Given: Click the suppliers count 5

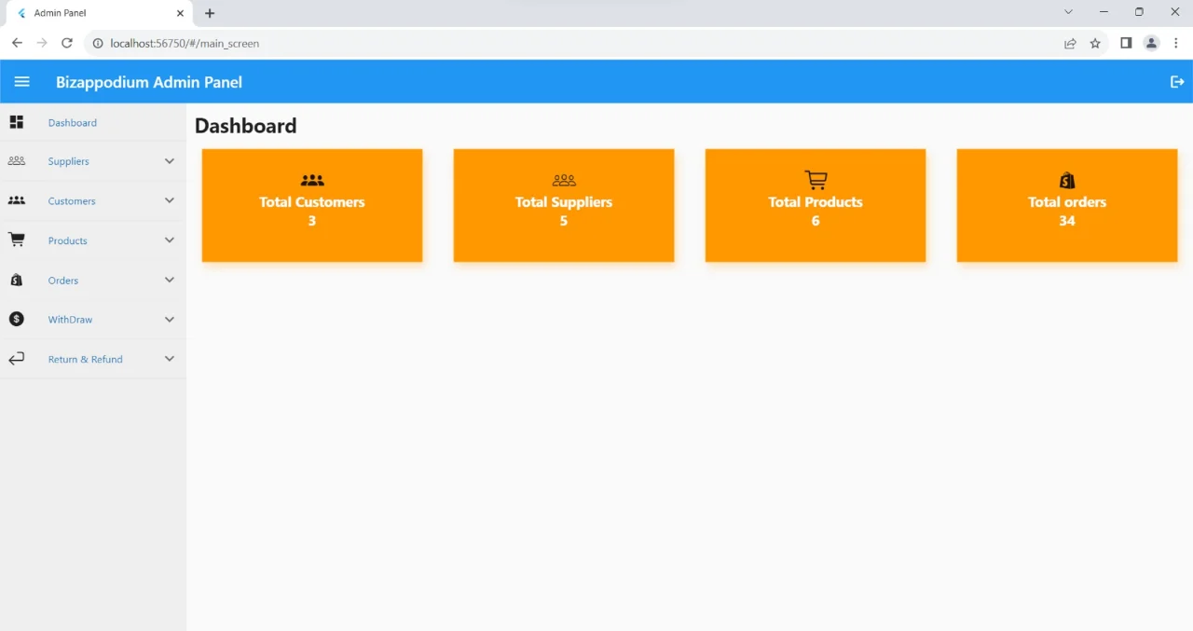Looking at the screenshot, I should pos(564,221).
